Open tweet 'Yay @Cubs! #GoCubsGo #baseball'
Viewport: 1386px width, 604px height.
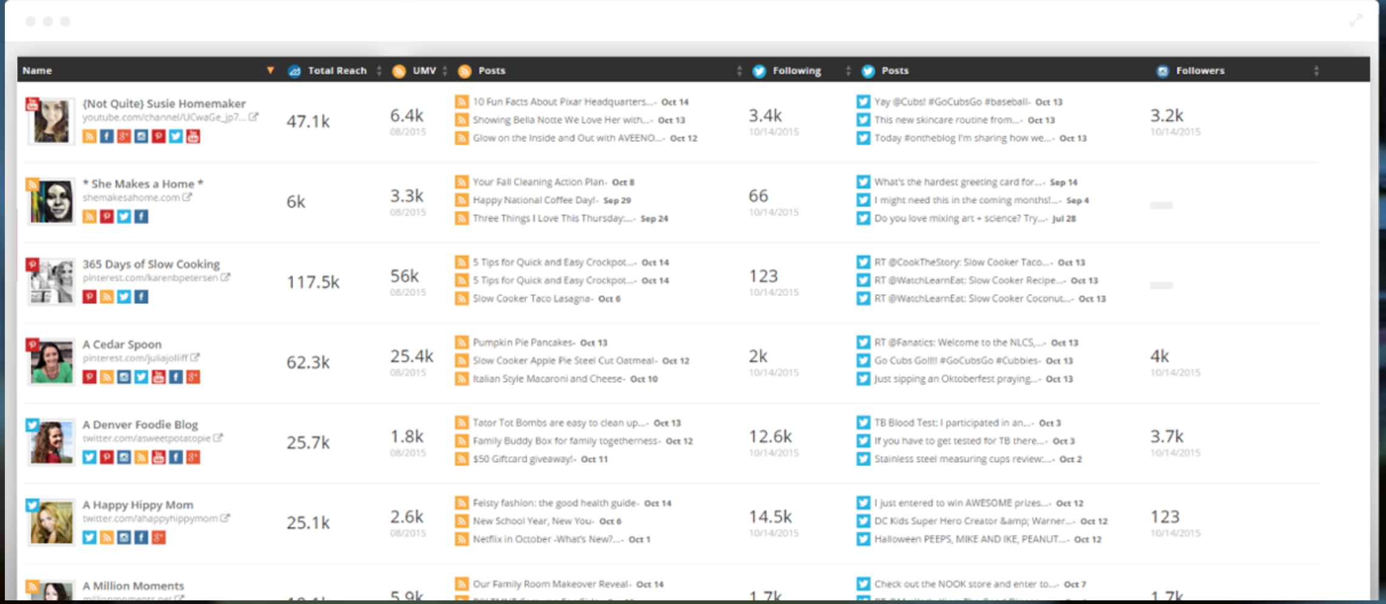pos(952,102)
